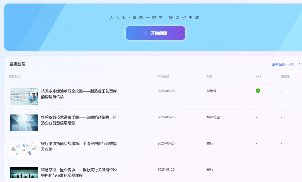
Task: Click the PPT column header
Action: coord(258,76)
